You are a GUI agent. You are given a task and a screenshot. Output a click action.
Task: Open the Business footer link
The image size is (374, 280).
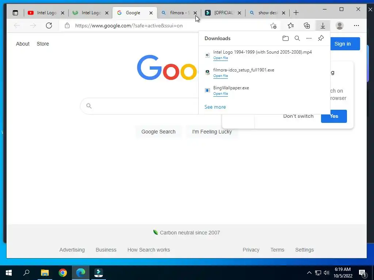[x=106, y=250]
